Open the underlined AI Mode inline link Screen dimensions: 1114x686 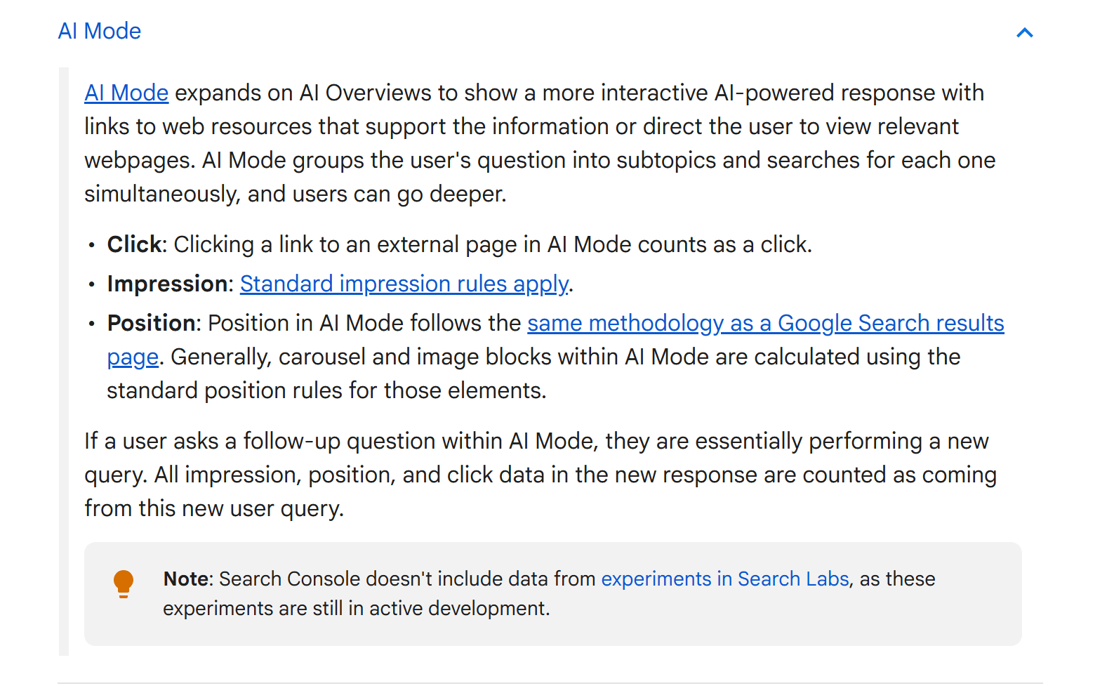[x=126, y=93]
